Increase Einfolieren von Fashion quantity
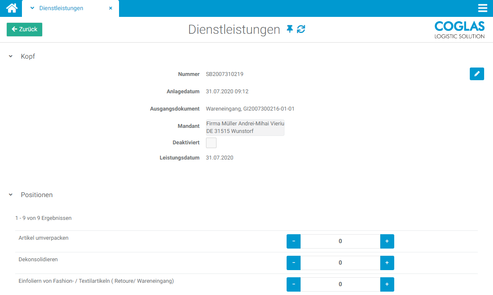This screenshot has width=493, height=295. (x=387, y=284)
